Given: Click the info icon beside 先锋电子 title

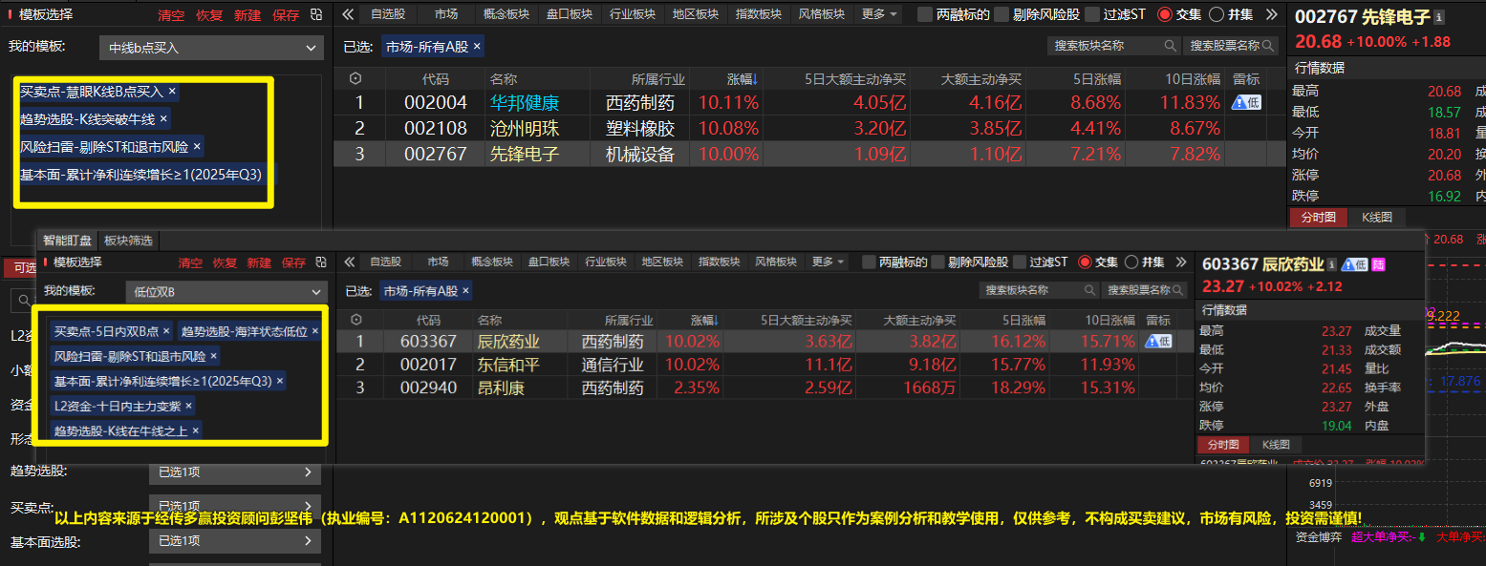Looking at the screenshot, I should coord(1440,17).
